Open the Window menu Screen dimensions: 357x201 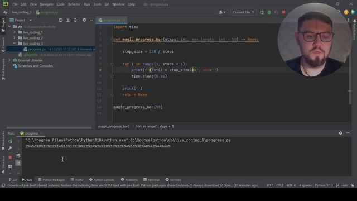118,4
